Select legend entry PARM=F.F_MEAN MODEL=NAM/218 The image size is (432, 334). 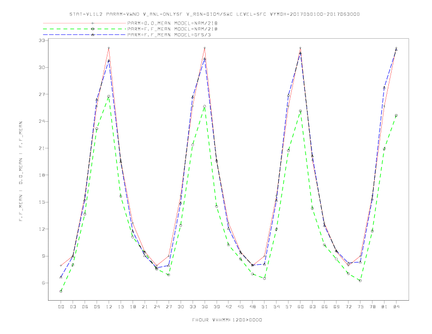point(172,29)
